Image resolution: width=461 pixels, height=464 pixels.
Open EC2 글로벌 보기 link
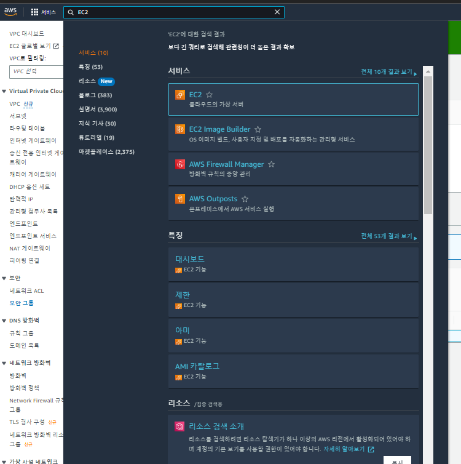click(30, 46)
